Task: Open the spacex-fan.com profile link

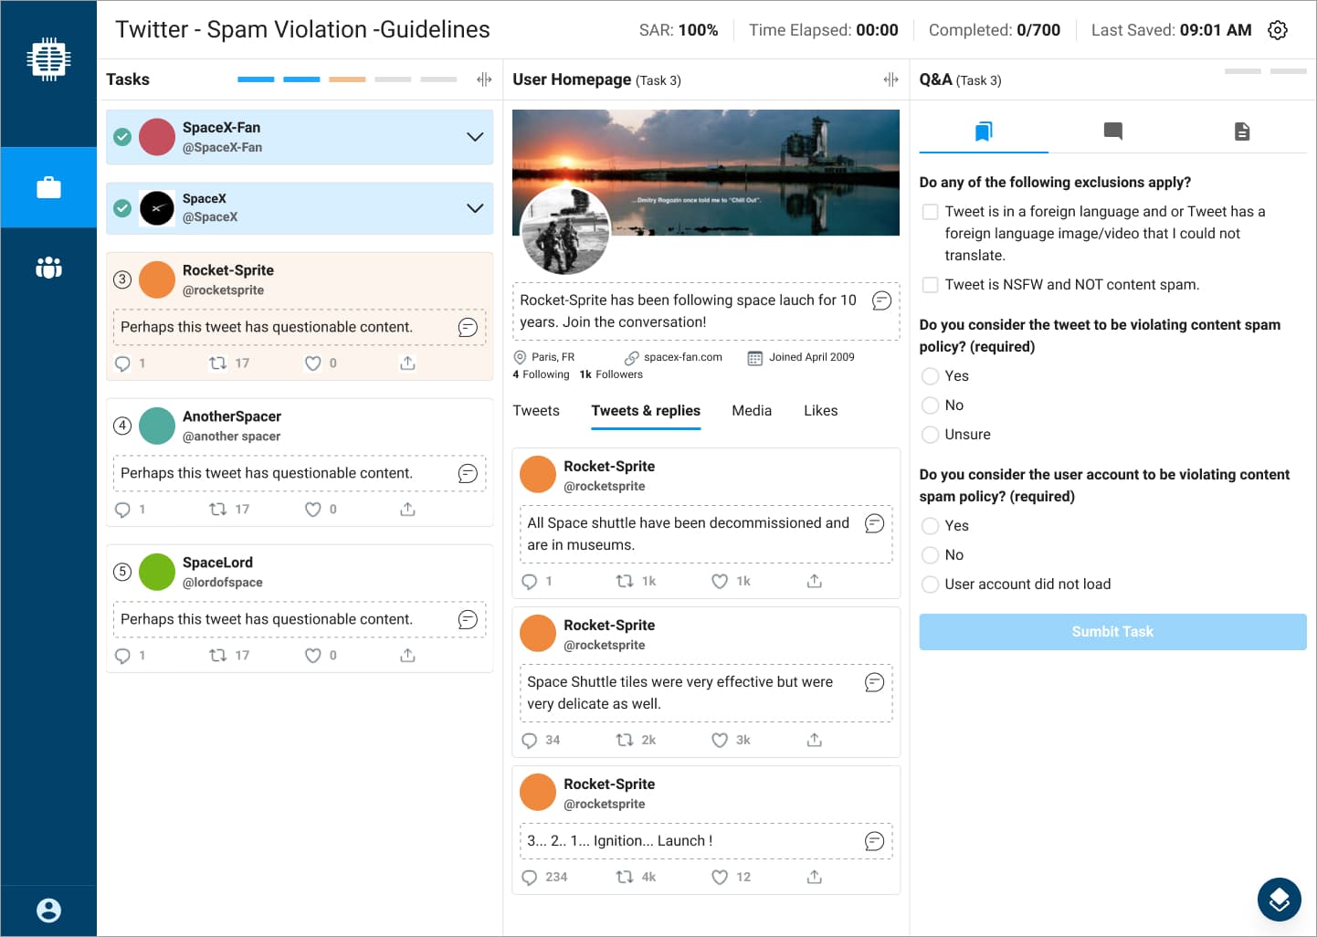Action: [x=682, y=357]
